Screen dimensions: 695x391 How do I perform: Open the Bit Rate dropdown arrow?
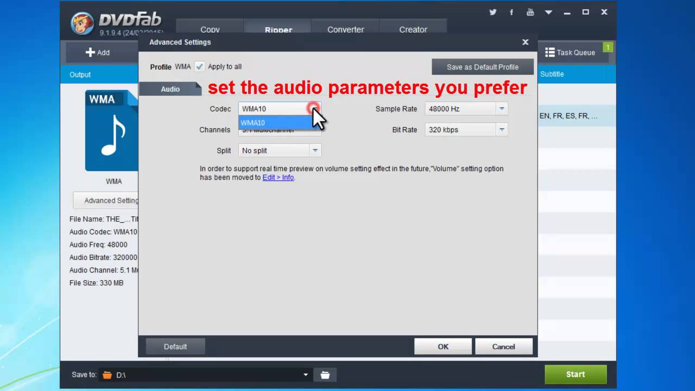click(502, 129)
